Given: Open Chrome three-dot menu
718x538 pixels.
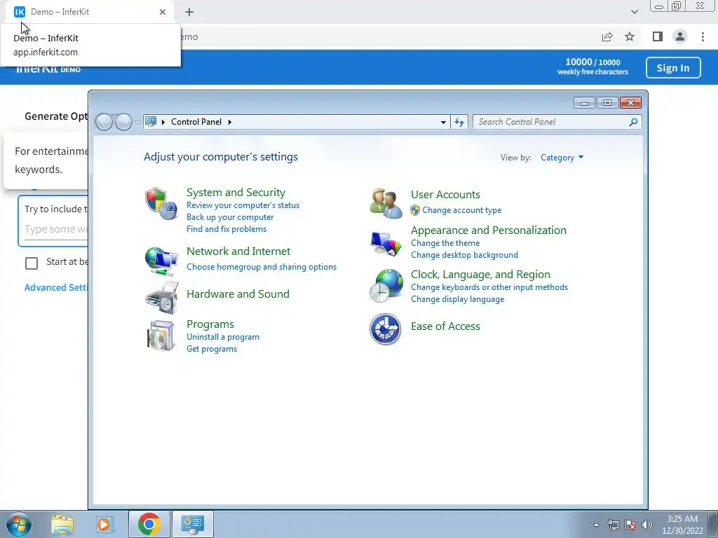Looking at the screenshot, I should click(x=703, y=36).
